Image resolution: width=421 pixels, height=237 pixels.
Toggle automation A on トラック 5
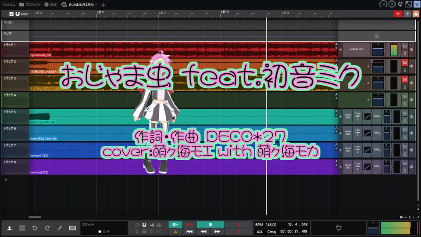click(x=336, y=111)
